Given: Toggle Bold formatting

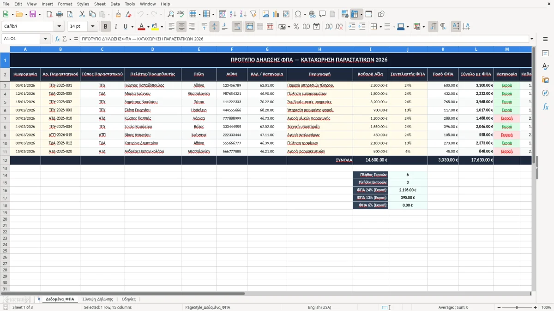Looking at the screenshot, I should [106, 27].
